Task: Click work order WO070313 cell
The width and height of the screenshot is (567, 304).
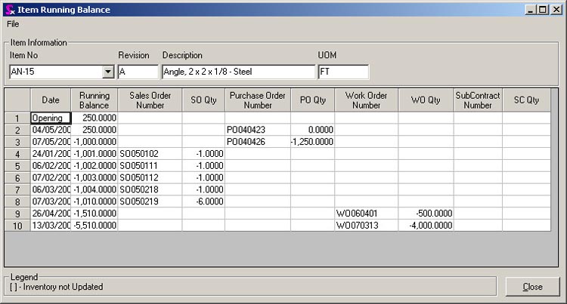Action: [366, 226]
